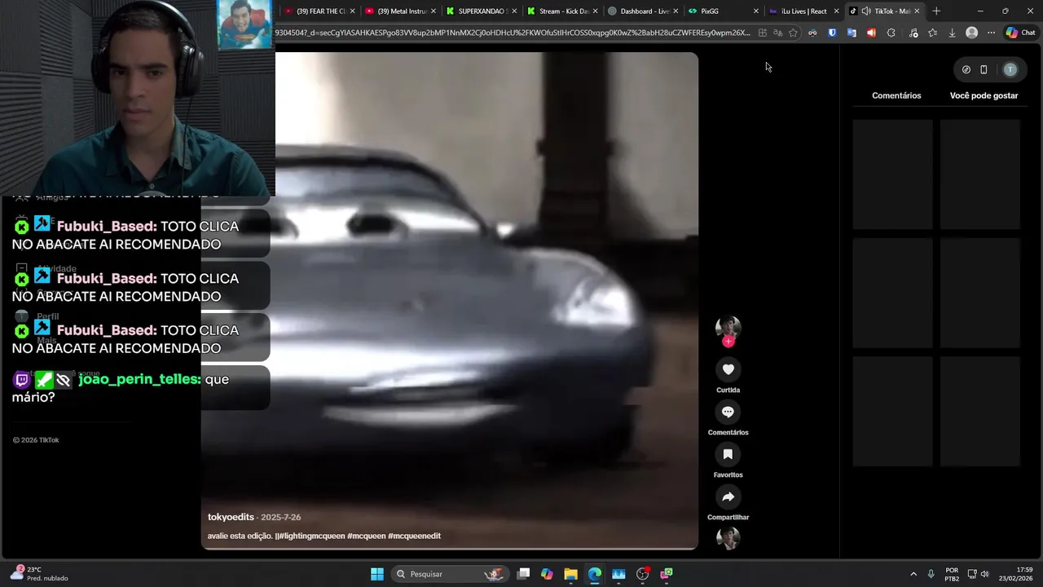Screen dimensions: 1043x587
Task: Open the translate extension icon
Action: coord(852,33)
